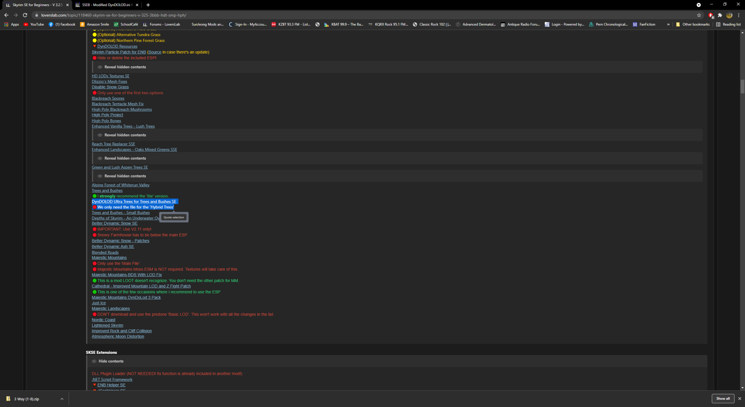Close the Skyrim SE for Beginners tab

click(68, 5)
